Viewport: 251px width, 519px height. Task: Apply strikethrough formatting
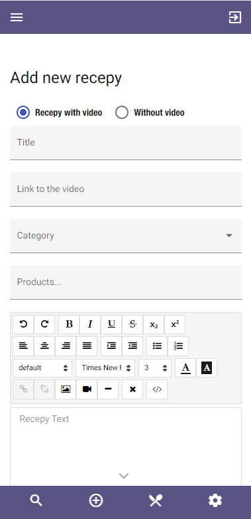132,324
